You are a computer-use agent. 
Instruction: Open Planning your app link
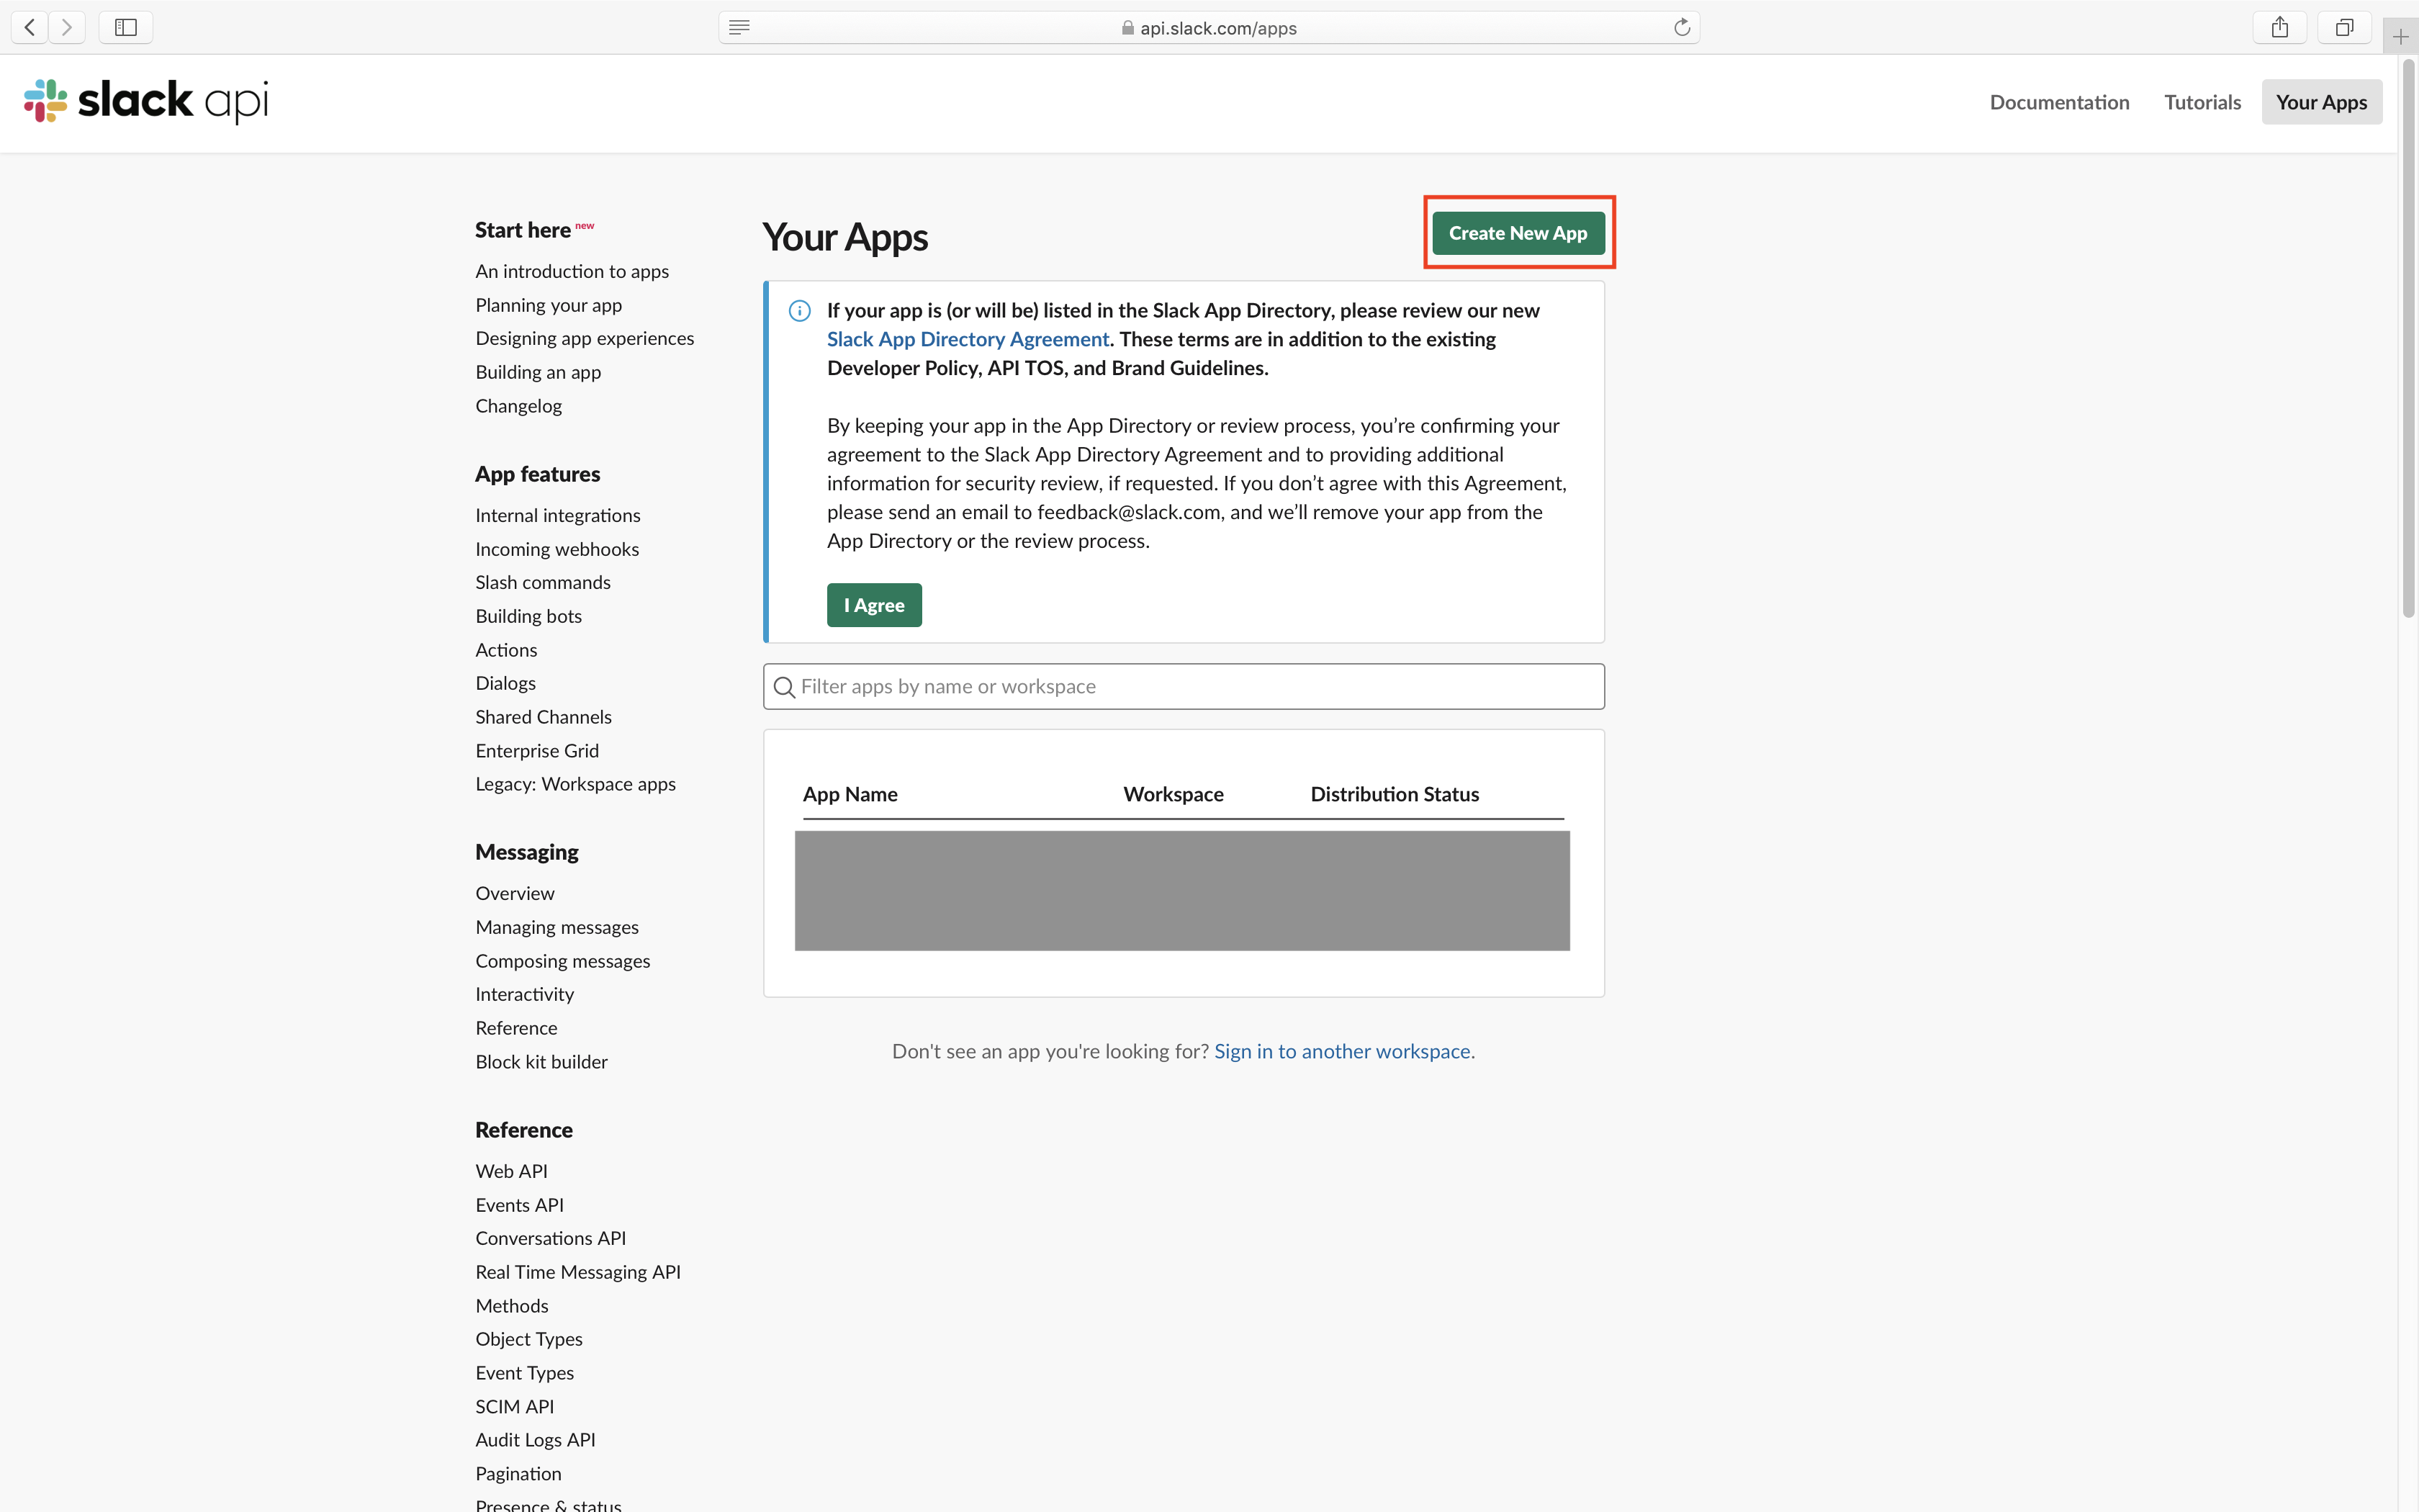548,305
